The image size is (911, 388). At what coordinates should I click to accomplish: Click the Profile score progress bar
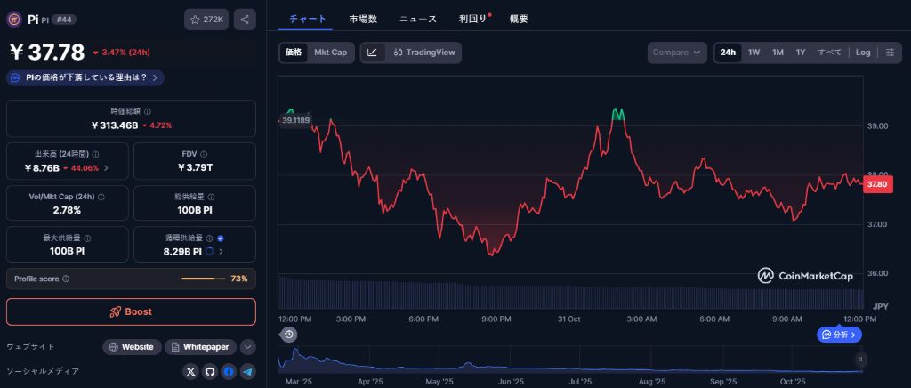click(x=204, y=279)
